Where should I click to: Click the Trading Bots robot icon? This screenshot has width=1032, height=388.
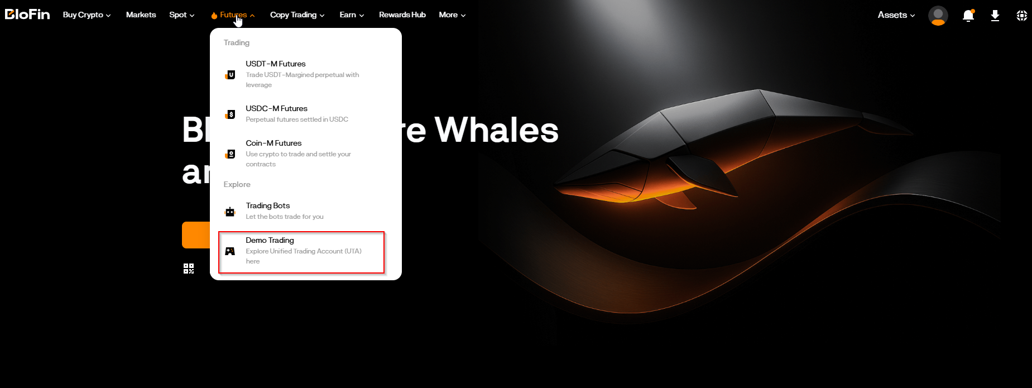coord(230,212)
